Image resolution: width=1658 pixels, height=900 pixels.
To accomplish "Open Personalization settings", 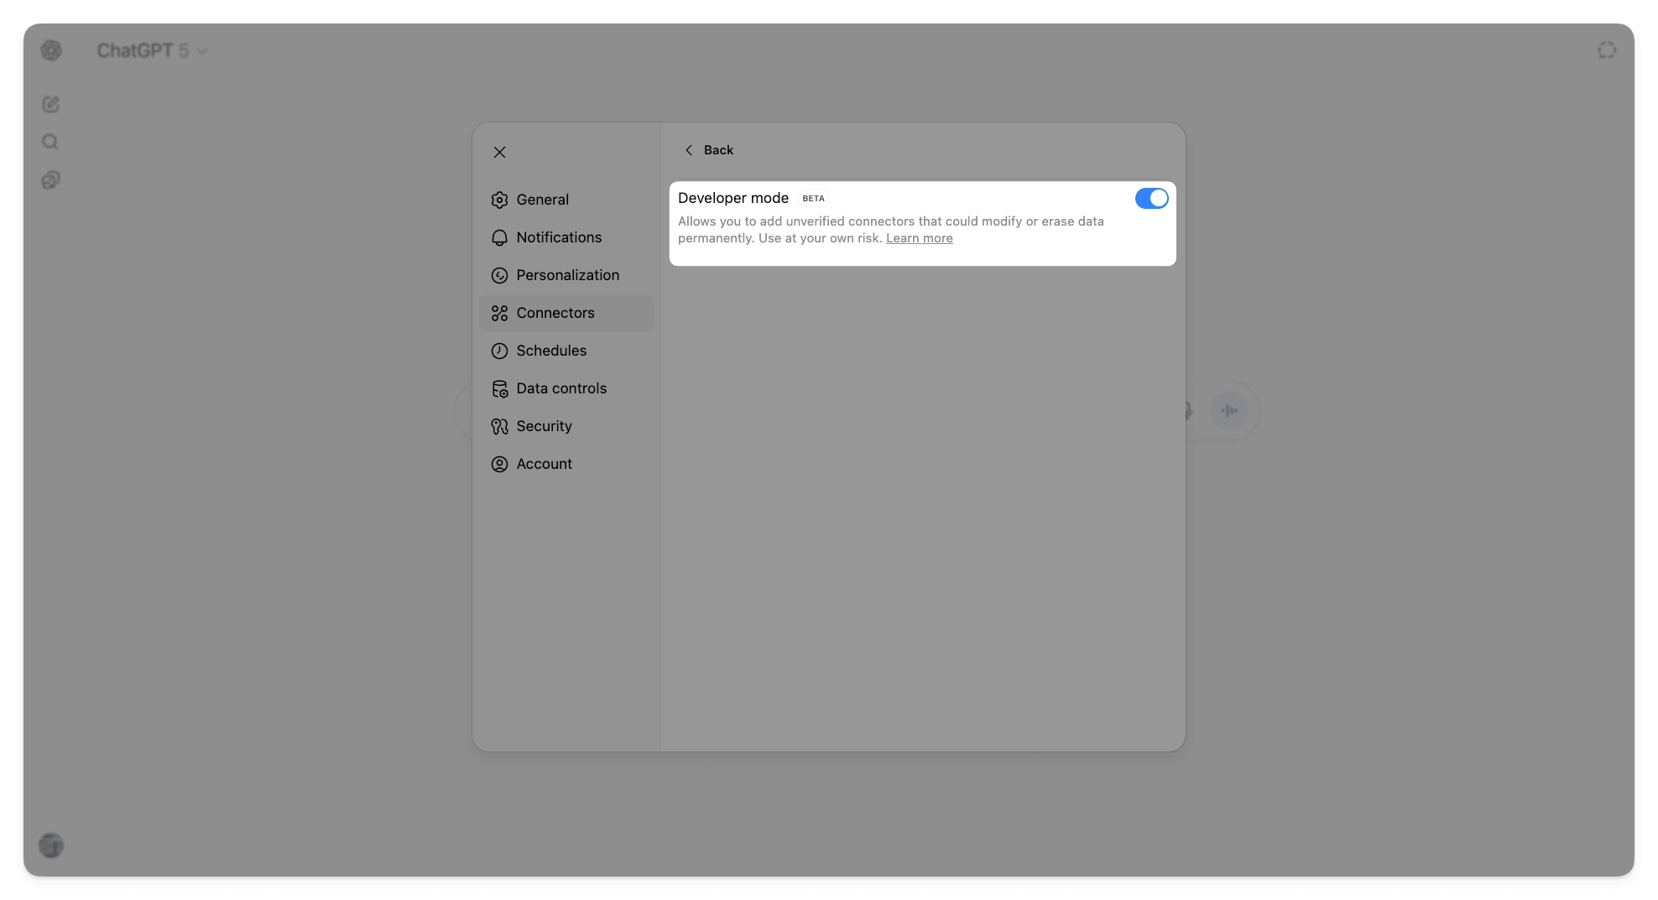I will click(568, 275).
